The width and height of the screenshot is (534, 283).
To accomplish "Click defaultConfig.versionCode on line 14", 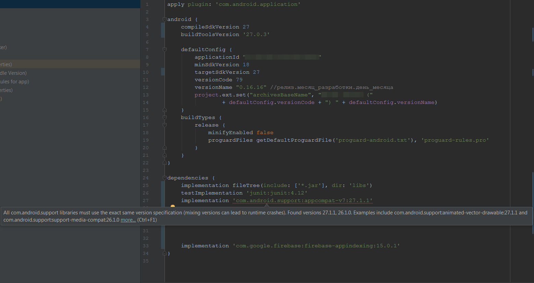I will tap(272, 102).
